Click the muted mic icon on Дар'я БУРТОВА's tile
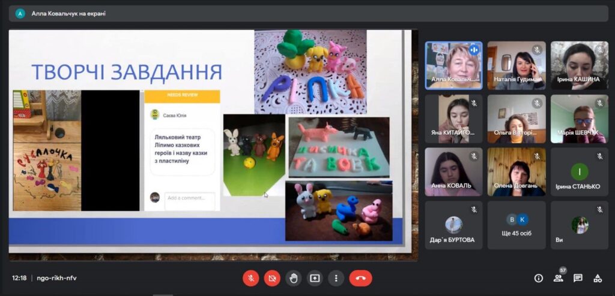Screen dimensions: 615x296 (474, 210)
